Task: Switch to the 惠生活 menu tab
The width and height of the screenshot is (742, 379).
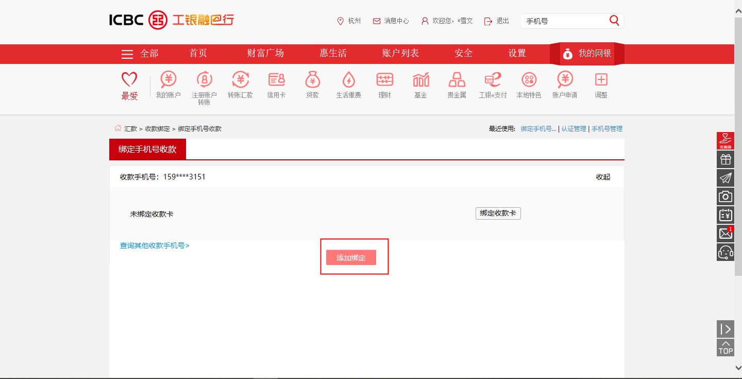Action: (x=332, y=54)
